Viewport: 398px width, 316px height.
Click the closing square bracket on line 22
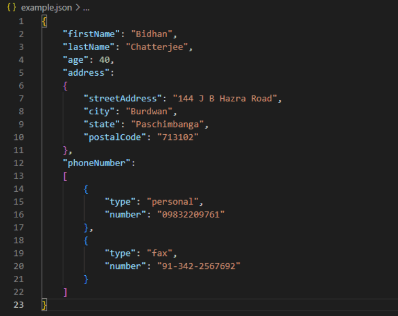tap(65, 292)
